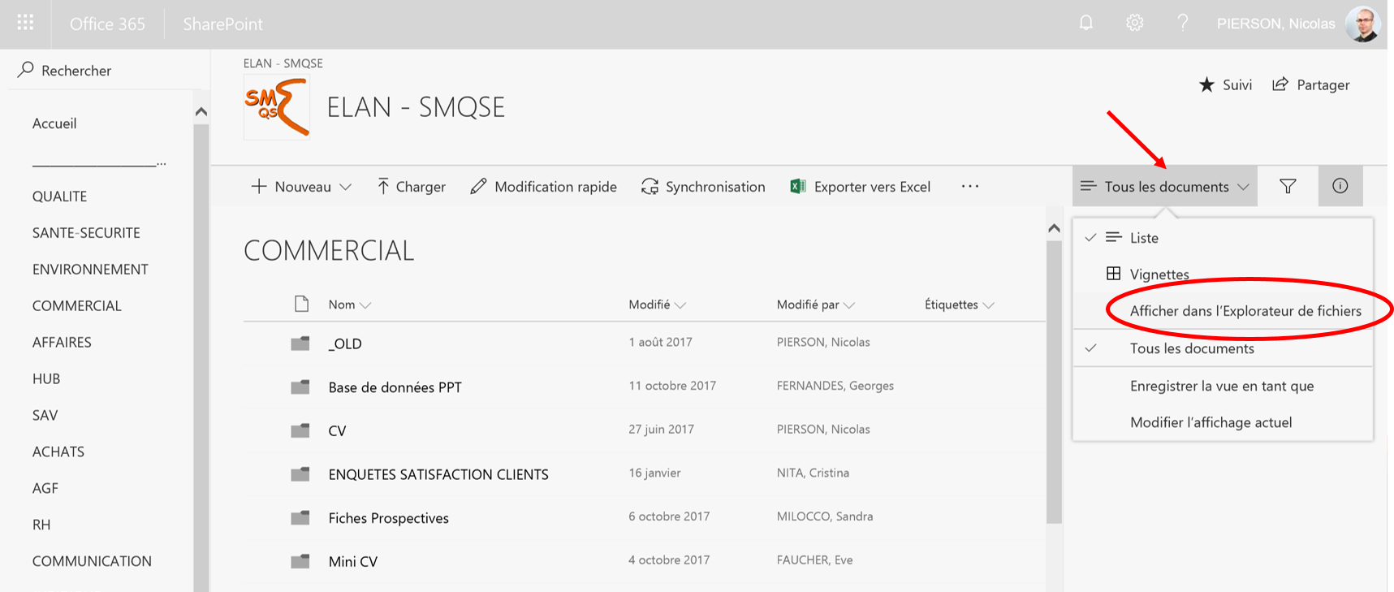The width and height of the screenshot is (1394, 592).
Task: Open the ENQUETES SATISFACTION CLIENTS folder
Action: pyautogui.click(x=438, y=474)
